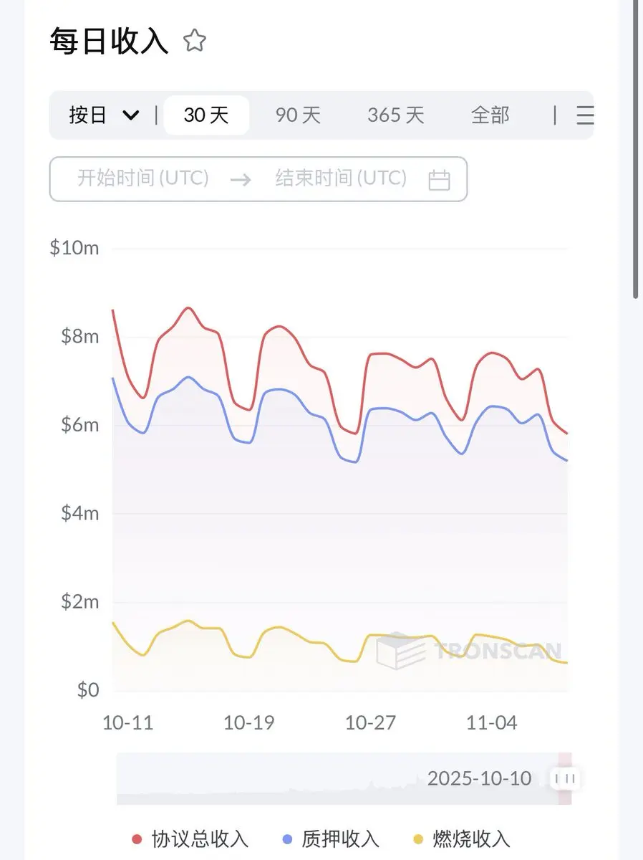
Task: Open the calendar date picker icon
Action: tap(439, 179)
